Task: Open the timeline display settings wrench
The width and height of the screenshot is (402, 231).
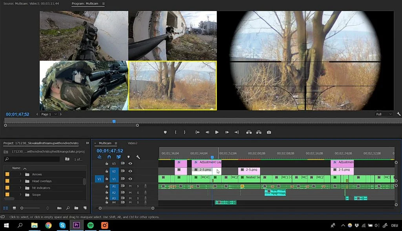Action: tap(138, 157)
